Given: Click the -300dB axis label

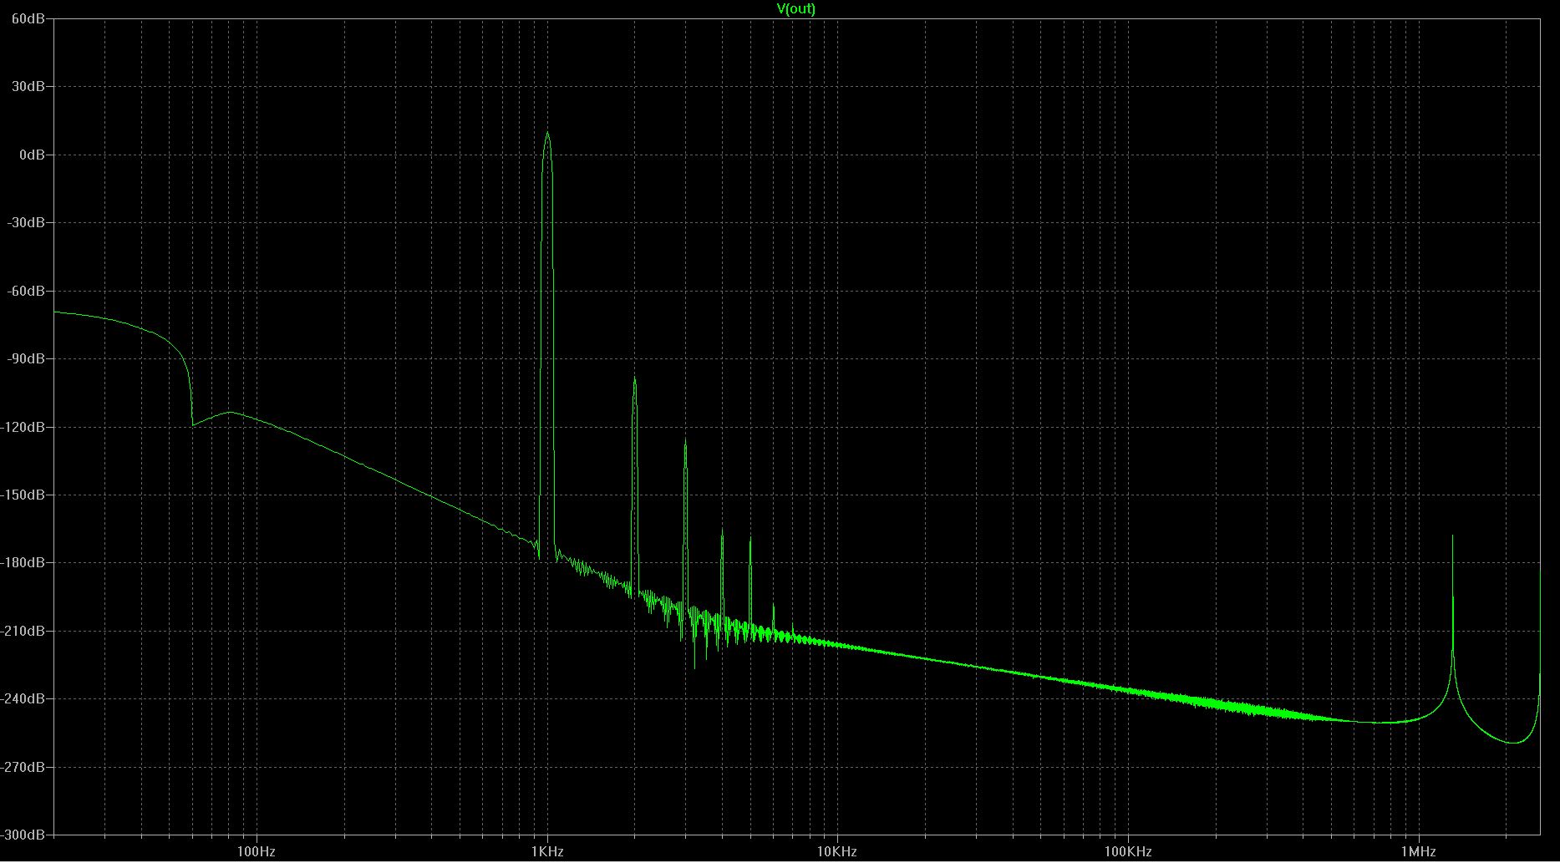Looking at the screenshot, I should [23, 835].
